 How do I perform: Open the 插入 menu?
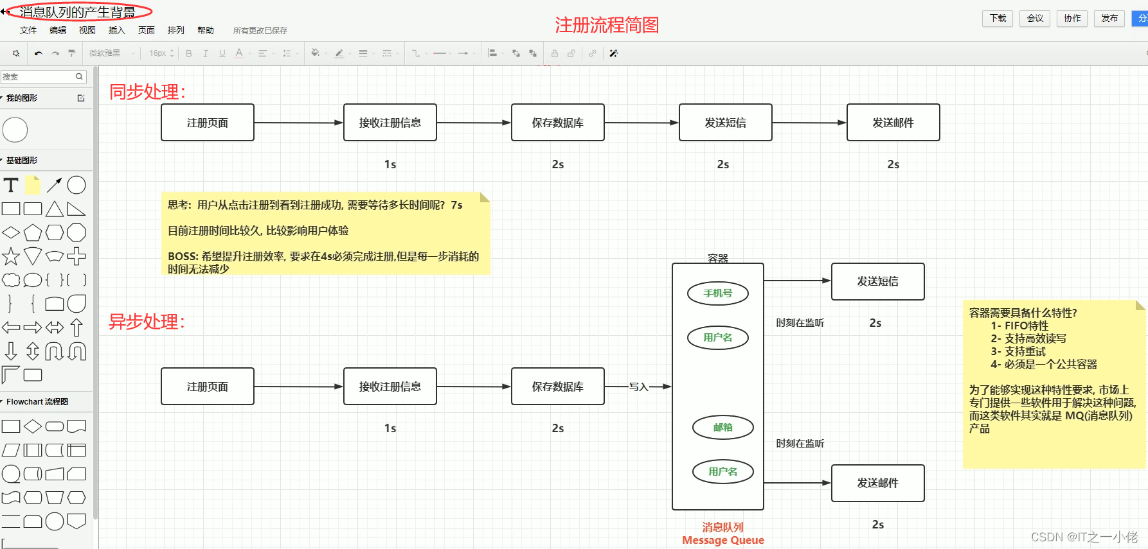(x=117, y=30)
